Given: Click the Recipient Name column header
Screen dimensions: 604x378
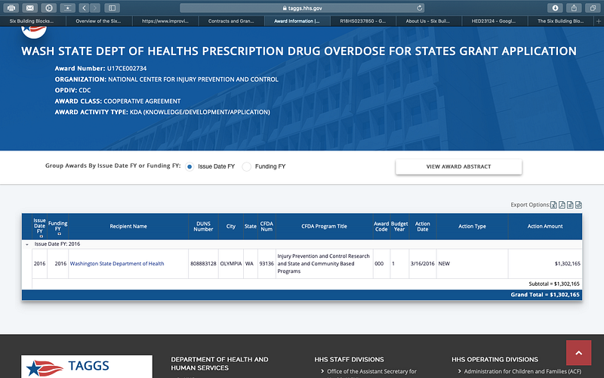Looking at the screenshot, I should (128, 226).
